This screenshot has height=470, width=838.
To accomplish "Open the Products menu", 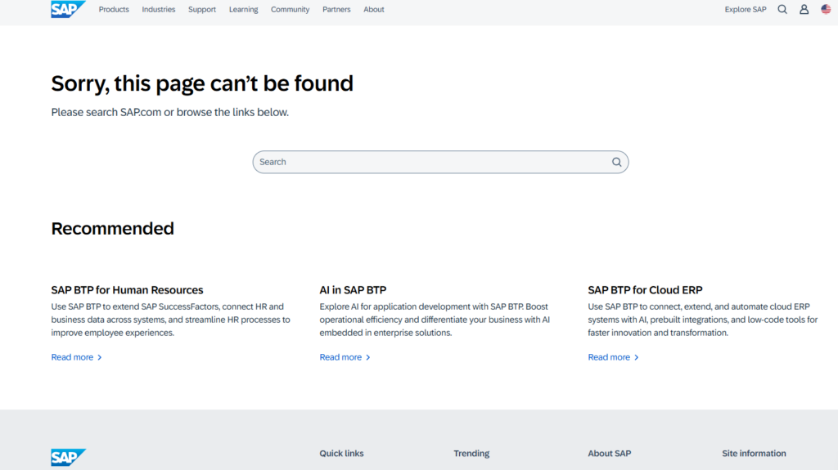I will coord(114,10).
